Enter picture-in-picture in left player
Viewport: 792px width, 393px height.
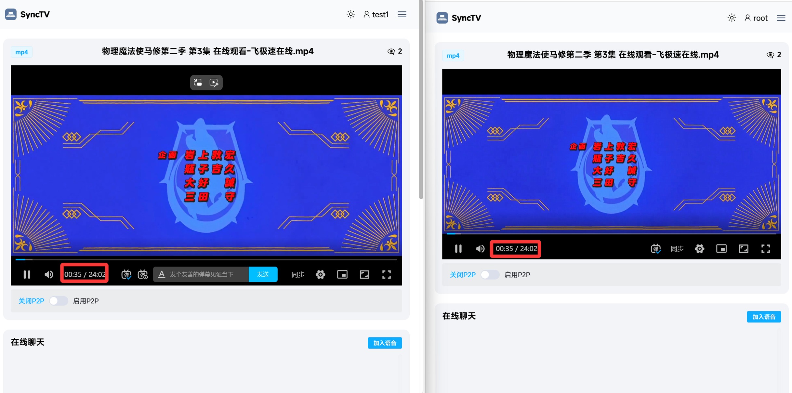pyautogui.click(x=342, y=274)
